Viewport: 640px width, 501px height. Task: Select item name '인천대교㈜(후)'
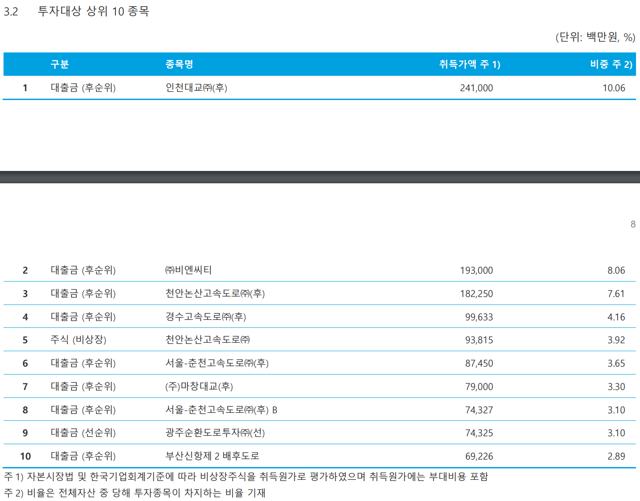pyautogui.click(x=196, y=88)
